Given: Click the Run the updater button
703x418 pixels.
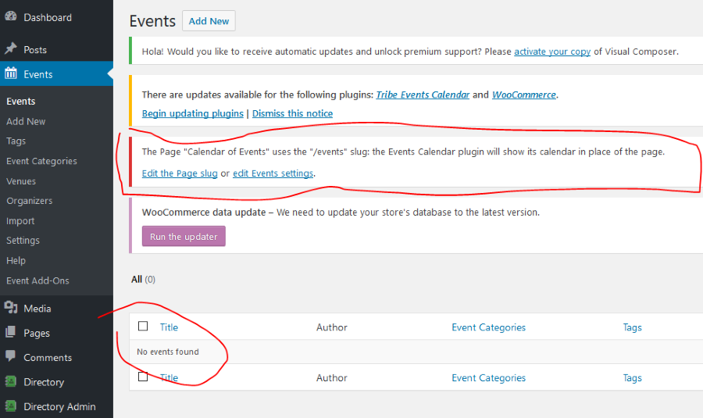Looking at the screenshot, I should pos(184,237).
